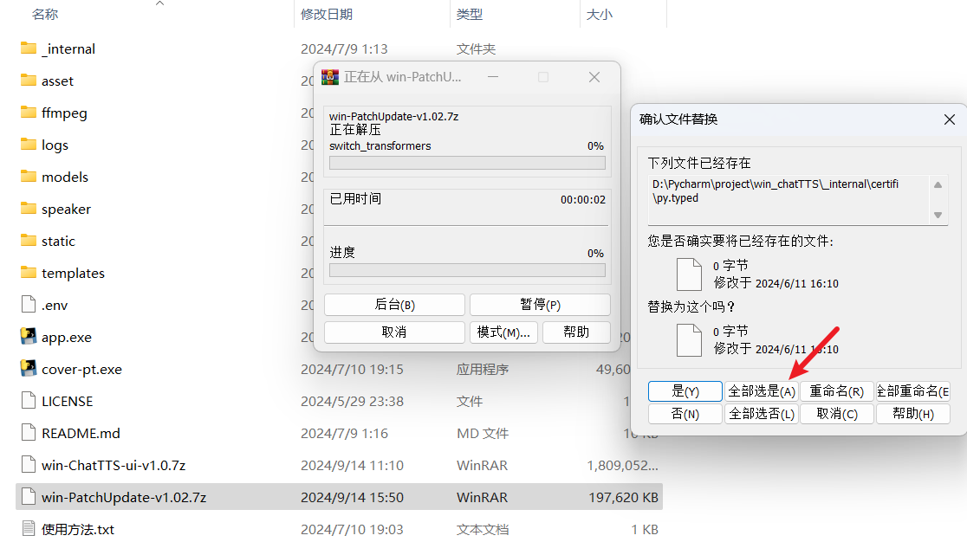Click 全部重命名 button

[912, 391]
